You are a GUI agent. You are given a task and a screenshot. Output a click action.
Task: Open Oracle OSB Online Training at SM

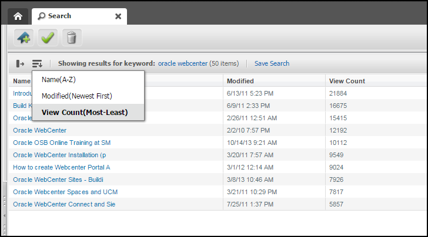(62, 143)
